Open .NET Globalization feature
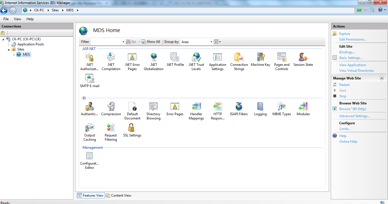388x204 pixels. click(x=154, y=62)
